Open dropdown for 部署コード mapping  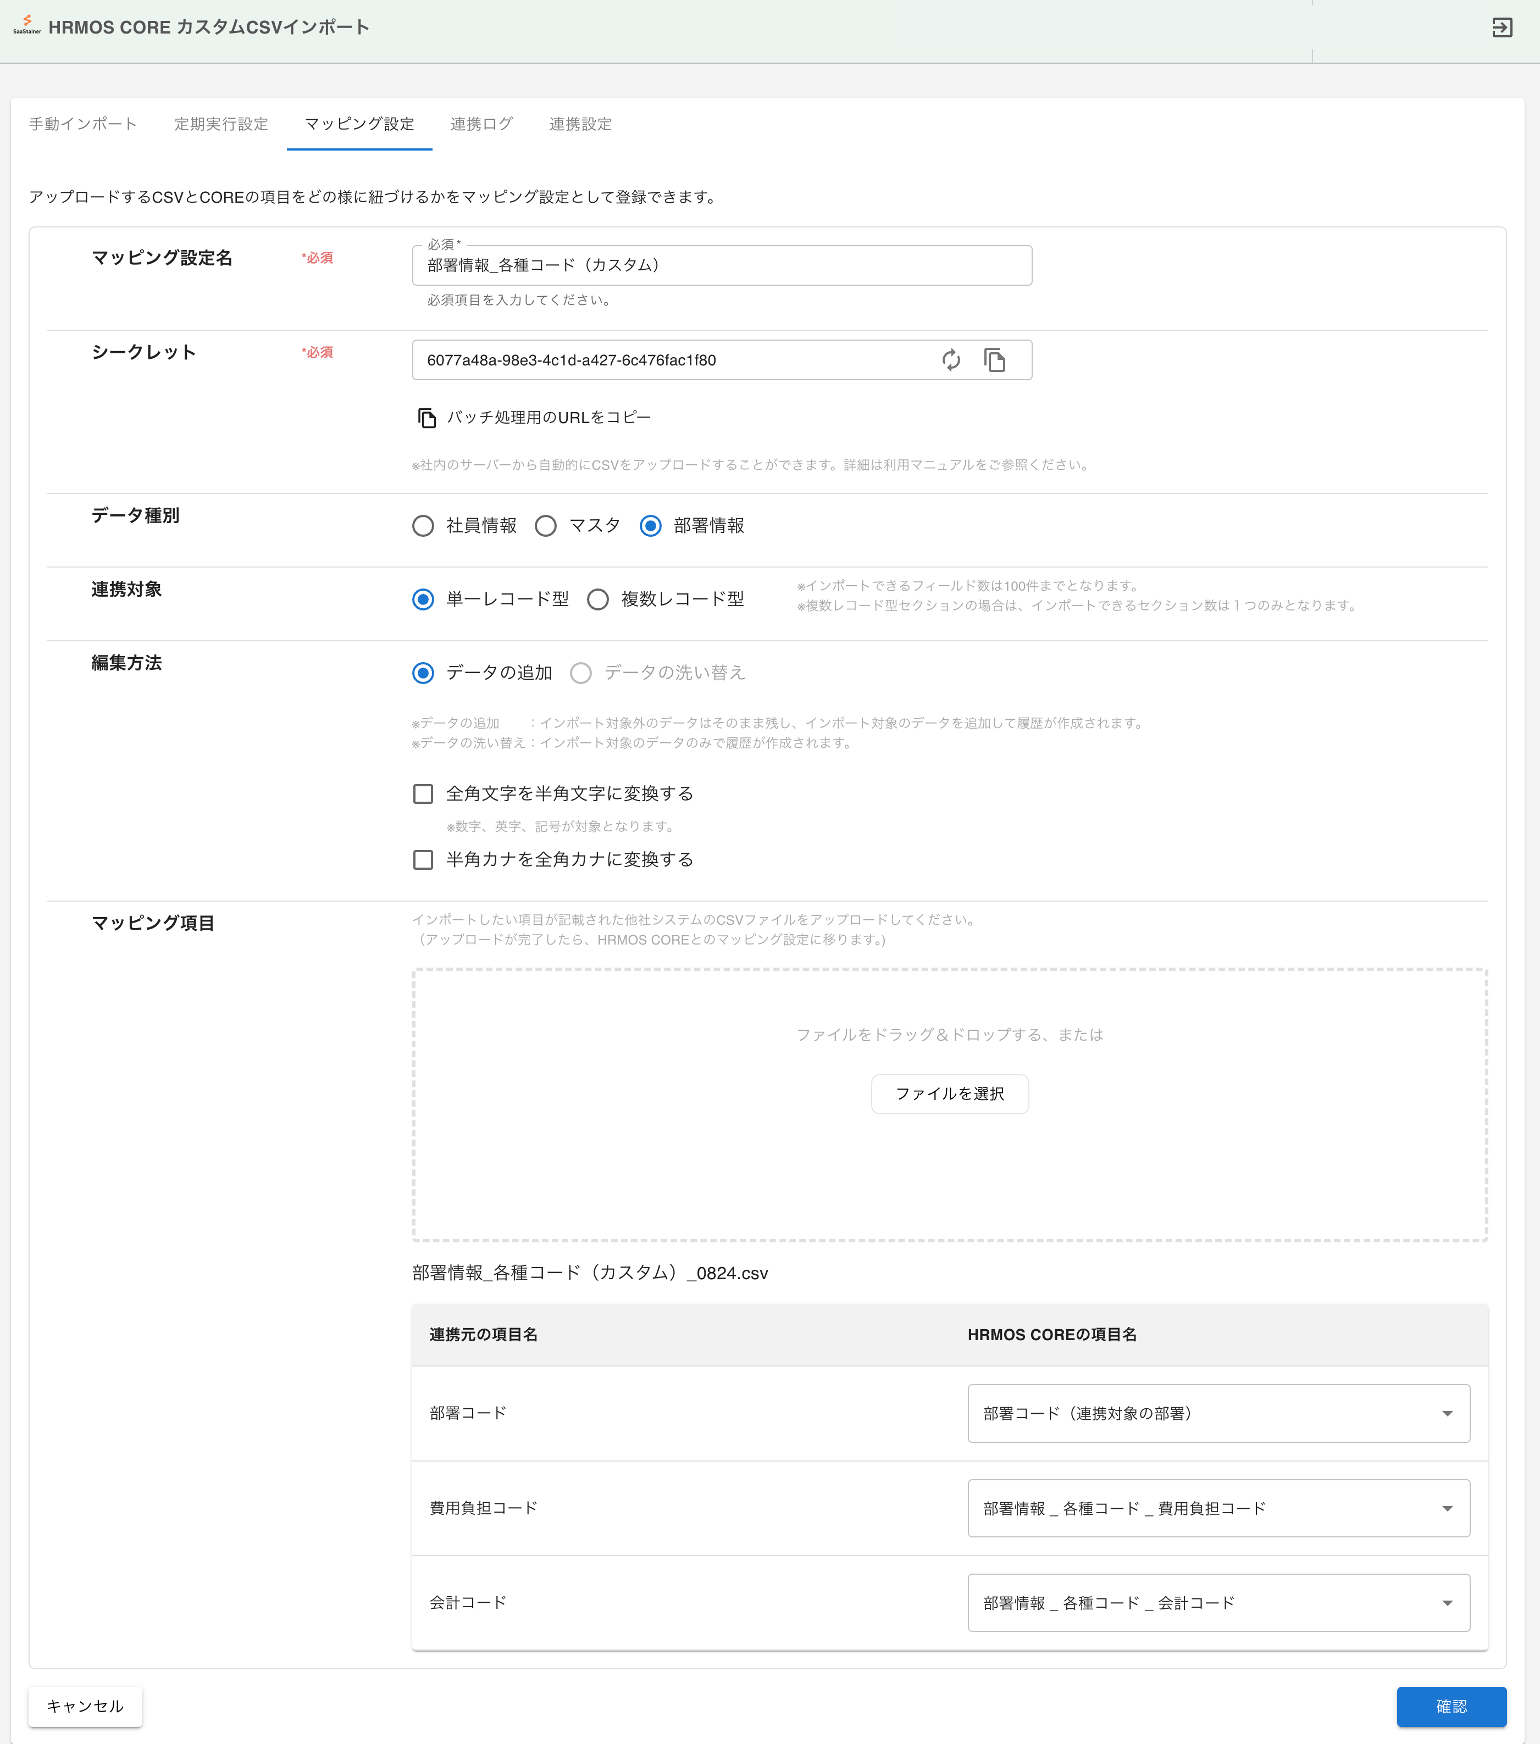pyautogui.click(x=1218, y=1414)
